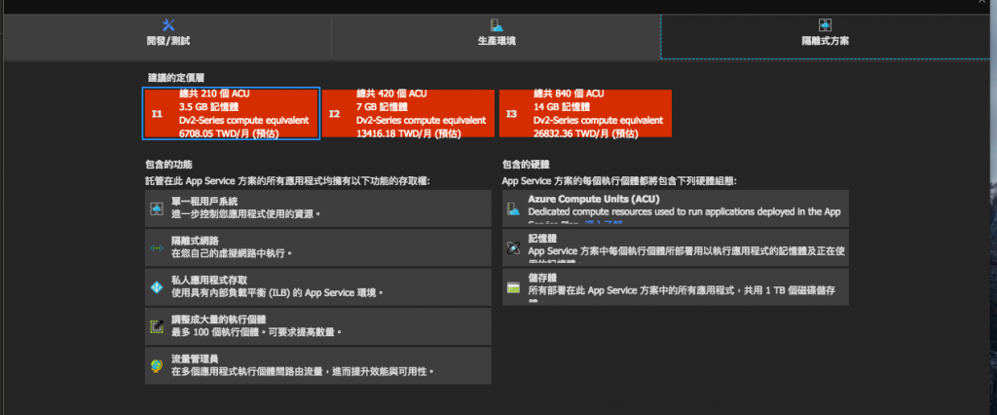Select the 隔離式方案 tab
The height and width of the screenshot is (415, 997).
[825, 36]
